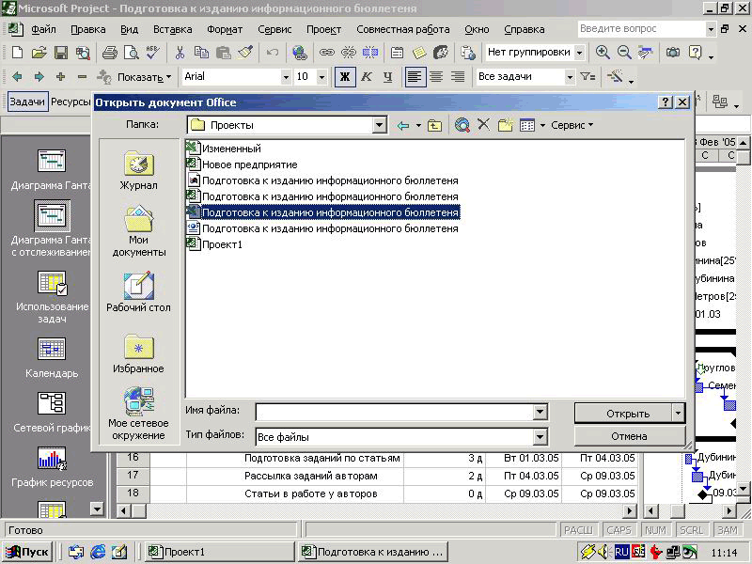Open the Вставка menu
752x564 pixels.
click(x=173, y=29)
